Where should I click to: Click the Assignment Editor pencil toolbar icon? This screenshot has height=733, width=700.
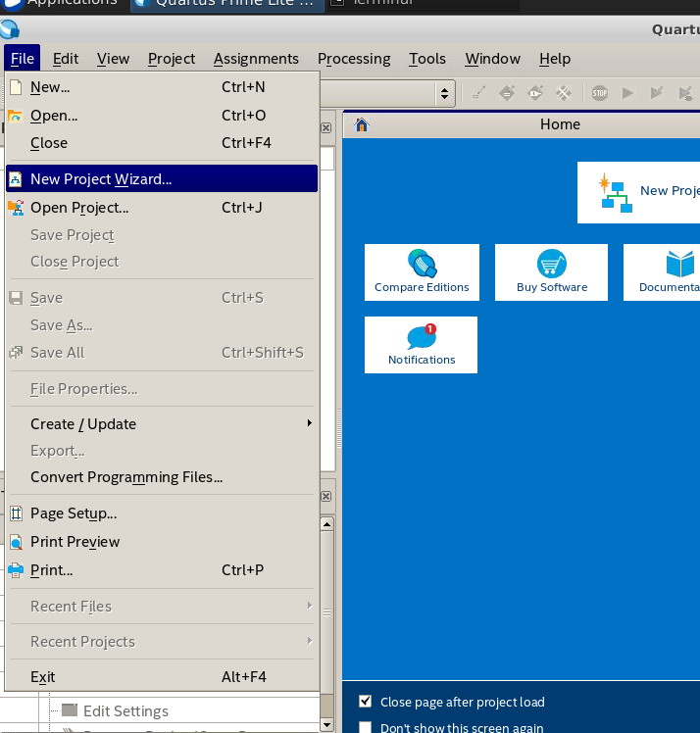478,93
